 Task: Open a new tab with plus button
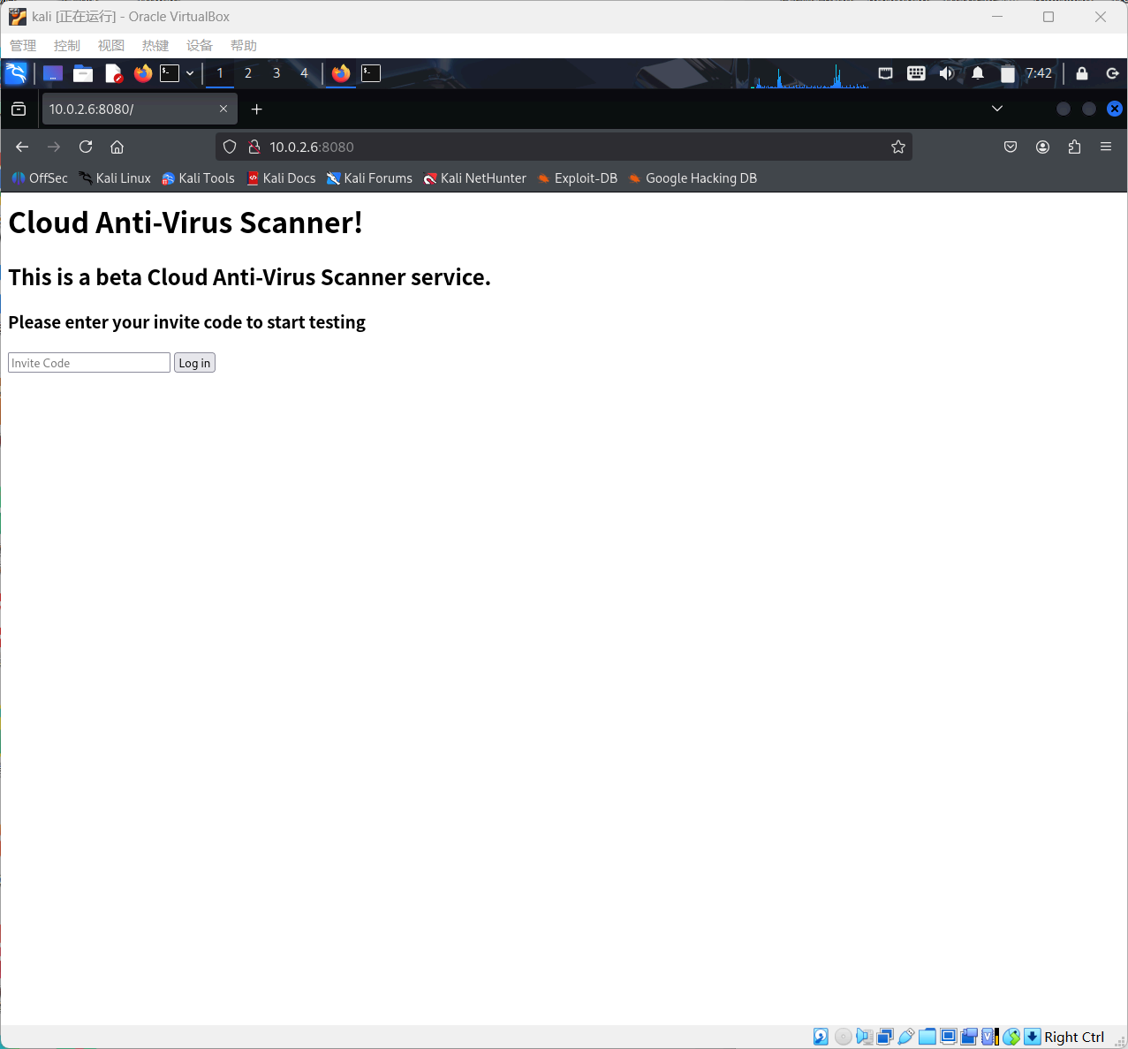256,109
